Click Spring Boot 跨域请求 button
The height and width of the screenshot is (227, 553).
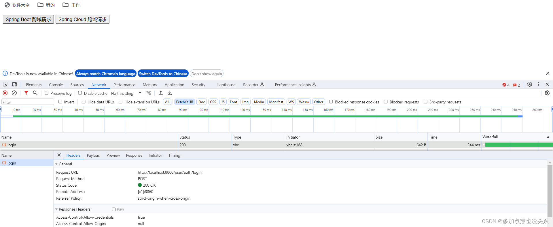tap(29, 19)
